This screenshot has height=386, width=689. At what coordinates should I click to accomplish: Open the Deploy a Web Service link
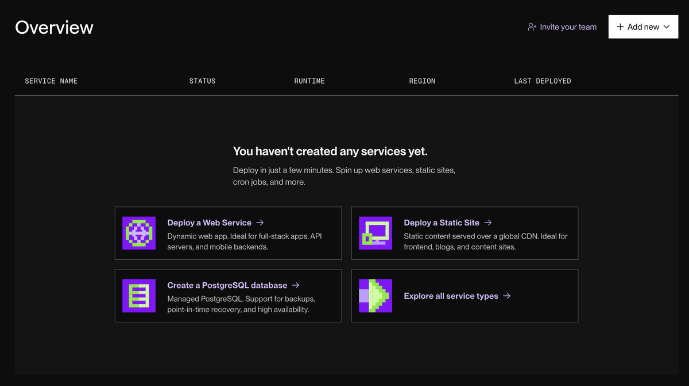pyautogui.click(x=209, y=223)
